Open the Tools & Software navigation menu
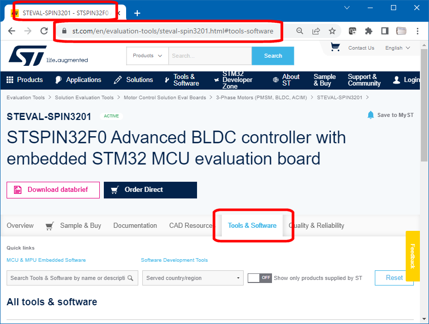This screenshot has width=429, height=324. tap(182, 80)
